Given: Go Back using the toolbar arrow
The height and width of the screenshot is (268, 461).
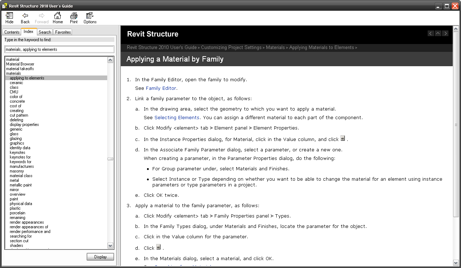Looking at the screenshot, I should coord(25,18).
